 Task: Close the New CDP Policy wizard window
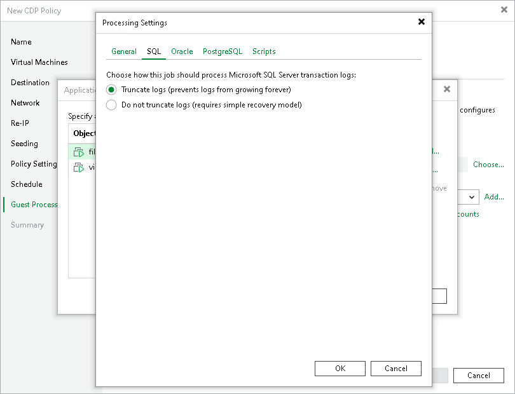tap(504, 10)
